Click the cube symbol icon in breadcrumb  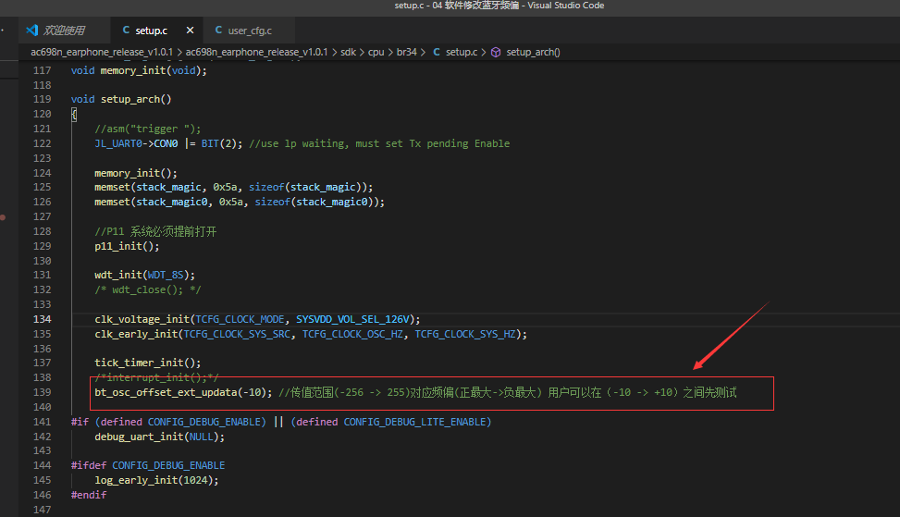pyautogui.click(x=496, y=52)
